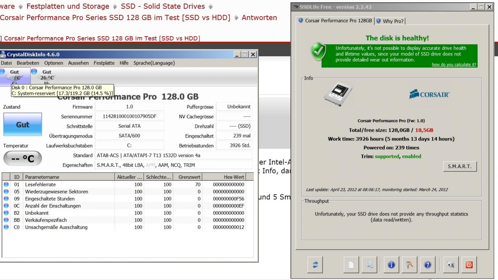Click the Firmware value field 1.0
498x280 pixels.
tap(129, 106)
